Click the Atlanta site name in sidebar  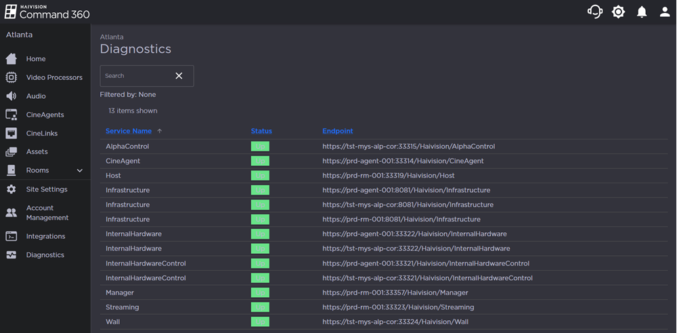19,35
